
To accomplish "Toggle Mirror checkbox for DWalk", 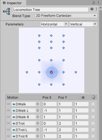I will (93, 104).
